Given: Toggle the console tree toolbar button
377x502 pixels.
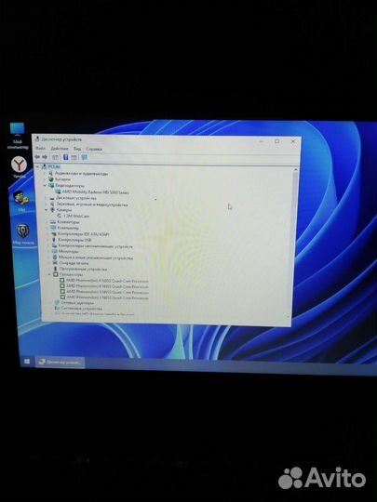Looking at the screenshot, I should click(55, 157).
